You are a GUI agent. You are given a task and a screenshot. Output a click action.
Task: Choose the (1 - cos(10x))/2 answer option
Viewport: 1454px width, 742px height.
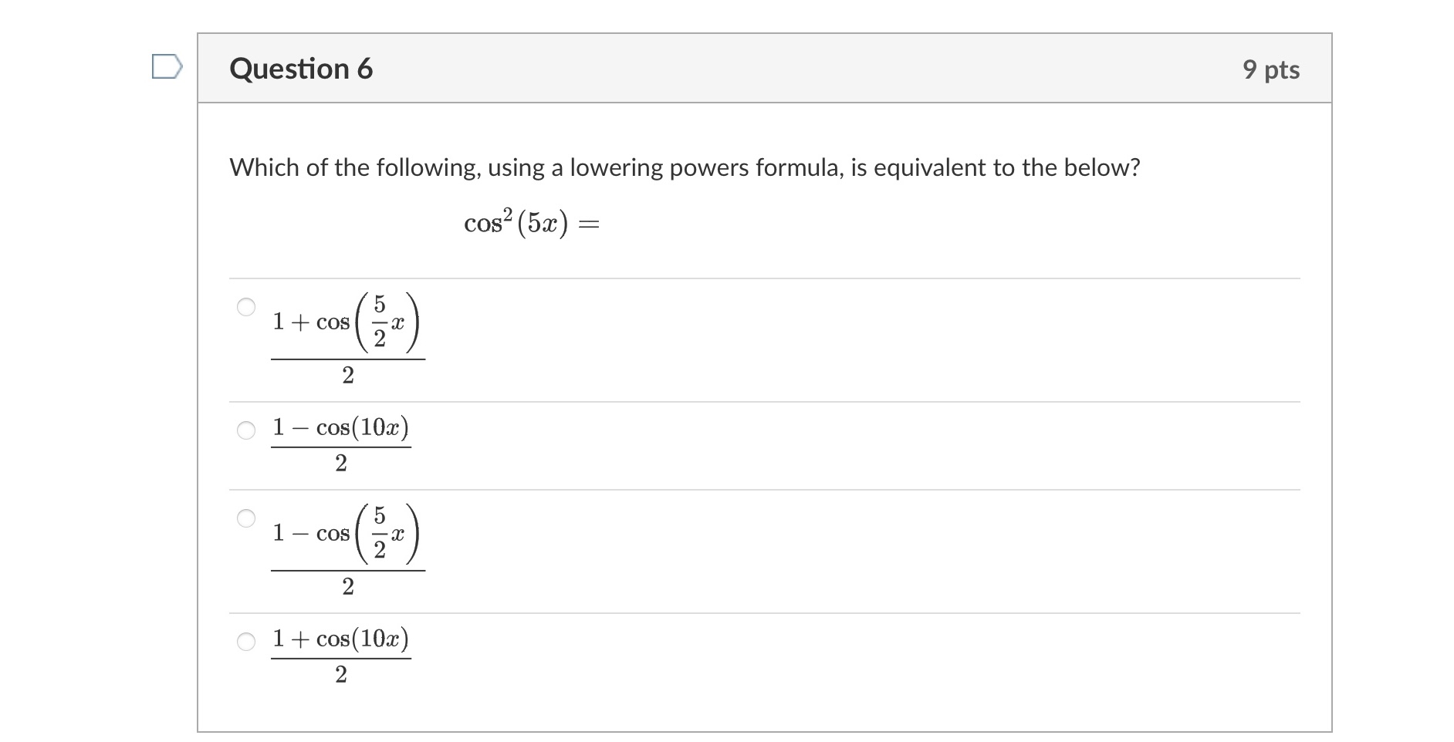coord(245,430)
